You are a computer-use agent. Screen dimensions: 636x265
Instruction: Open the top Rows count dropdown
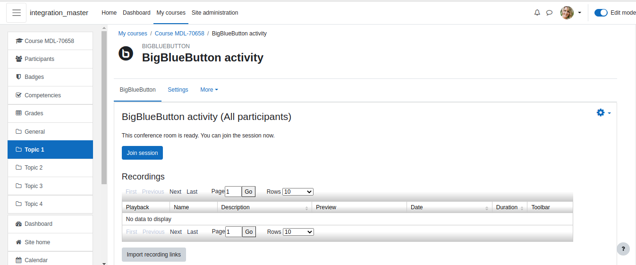(298, 192)
